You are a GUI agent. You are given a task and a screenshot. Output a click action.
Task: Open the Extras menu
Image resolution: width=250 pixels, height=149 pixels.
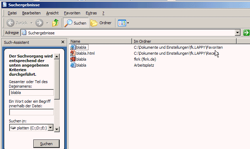point(91,13)
